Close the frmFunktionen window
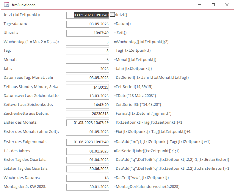This screenshot has width=235, height=195. coord(227,5)
